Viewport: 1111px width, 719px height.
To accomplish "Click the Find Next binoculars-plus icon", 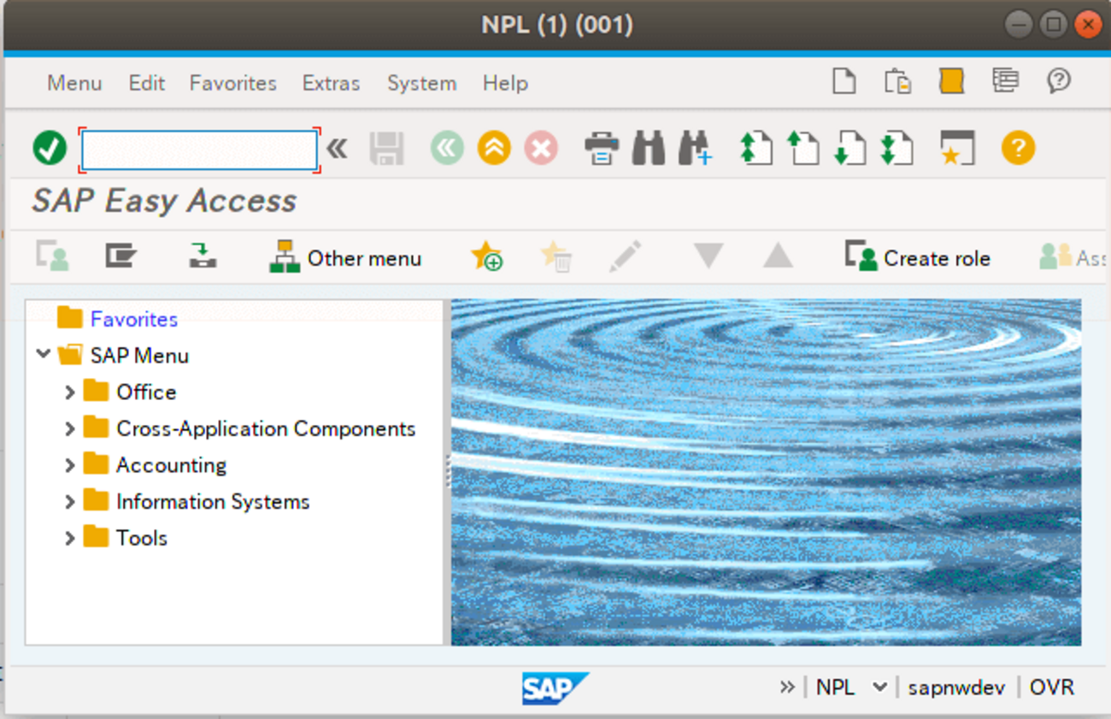I will coord(695,149).
